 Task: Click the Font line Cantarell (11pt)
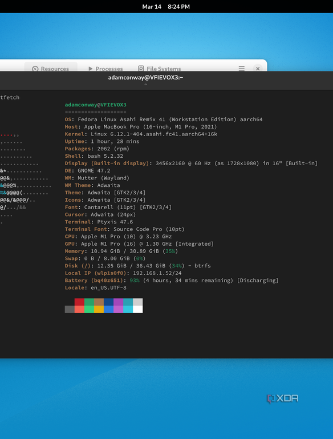tap(118, 207)
